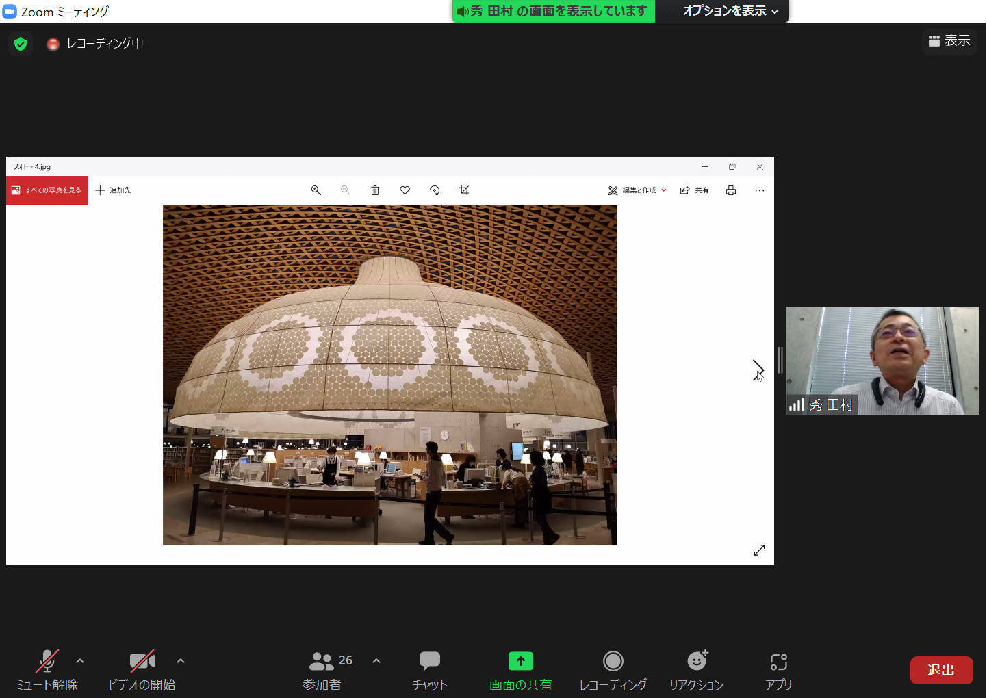Click the green share screen button
Screen dimensions: 987x698
coord(521,670)
